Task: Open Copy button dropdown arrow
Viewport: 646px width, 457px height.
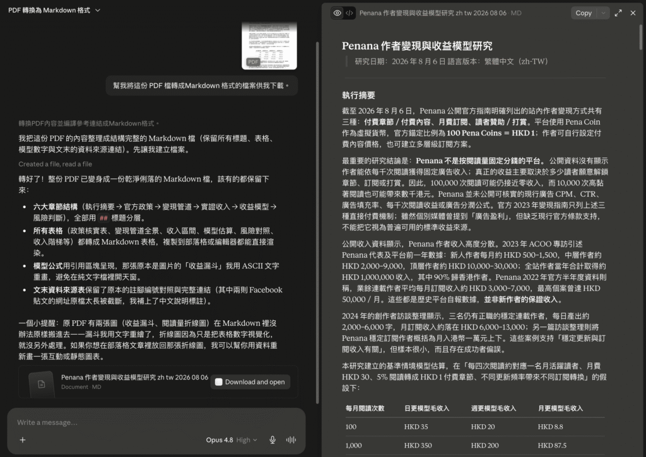Action: pos(603,13)
